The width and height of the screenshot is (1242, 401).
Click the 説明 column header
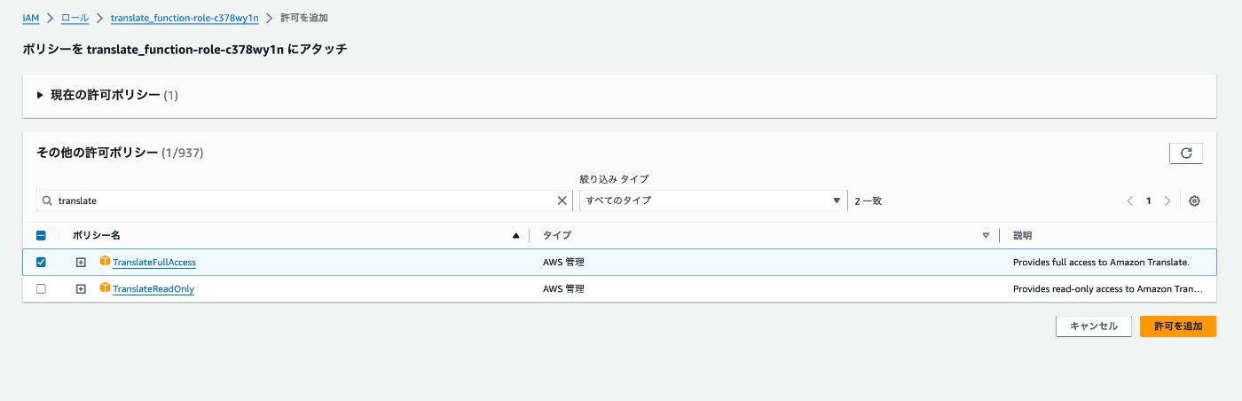(x=1022, y=236)
